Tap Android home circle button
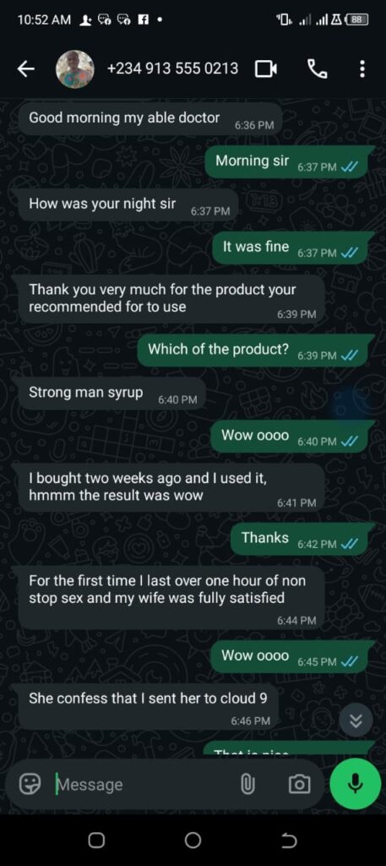This screenshot has height=866, width=386. [x=193, y=840]
